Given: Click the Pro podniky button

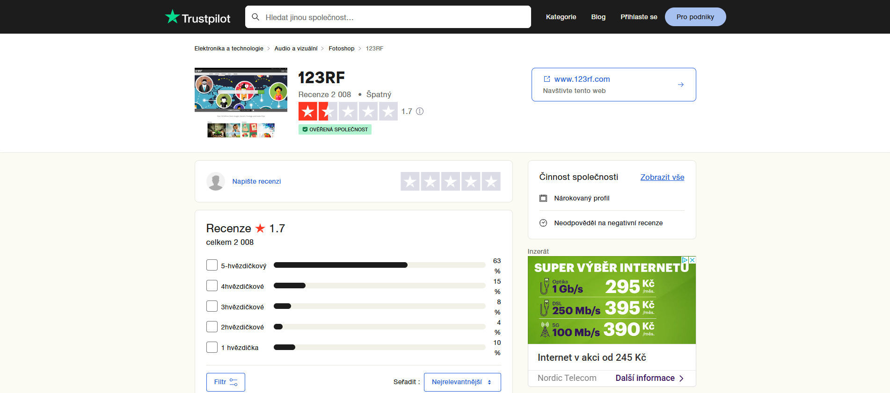Looking at the screenshot, I should point(695,17).
